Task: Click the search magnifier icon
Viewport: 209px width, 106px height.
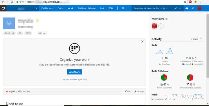Action: point(175,8)
